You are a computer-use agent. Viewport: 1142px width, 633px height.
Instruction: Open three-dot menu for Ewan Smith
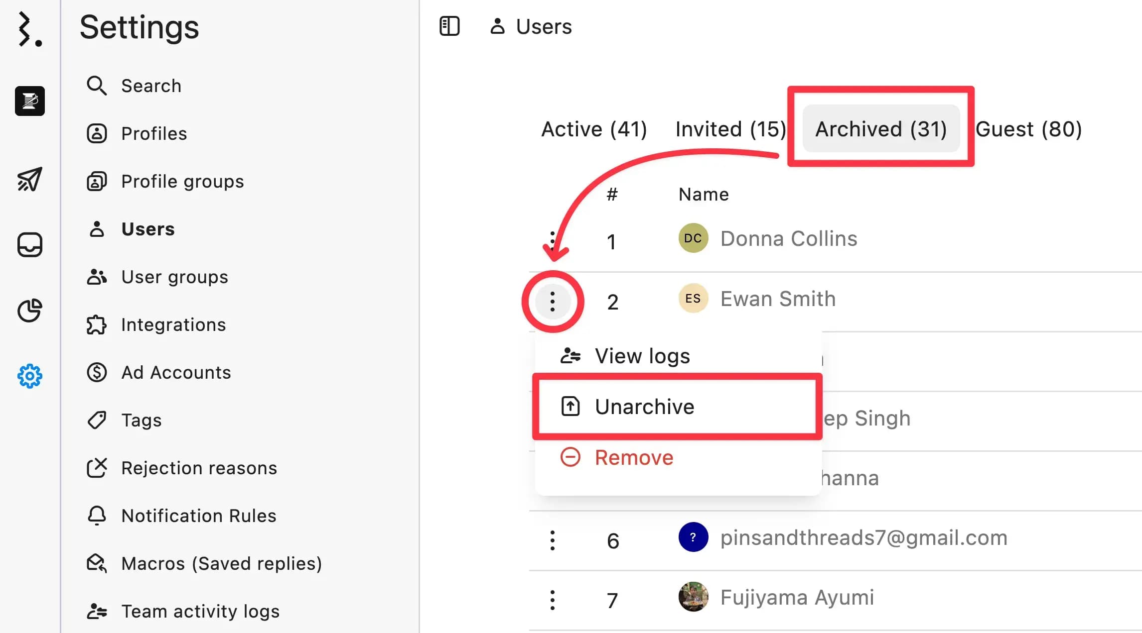tap(552, 302)
